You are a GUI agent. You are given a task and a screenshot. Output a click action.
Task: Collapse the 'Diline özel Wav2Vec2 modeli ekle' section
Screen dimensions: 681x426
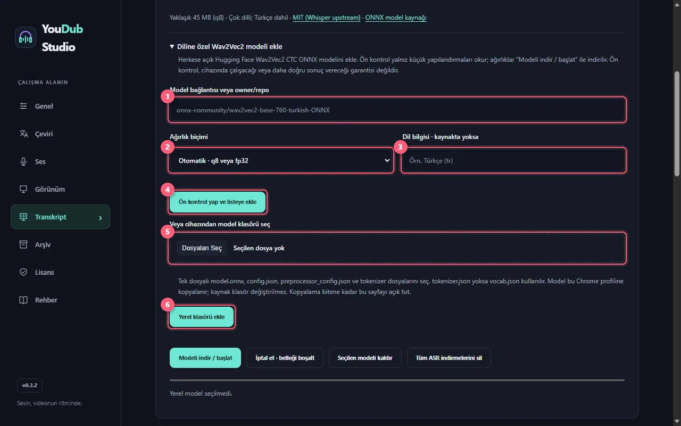(226, 46)
